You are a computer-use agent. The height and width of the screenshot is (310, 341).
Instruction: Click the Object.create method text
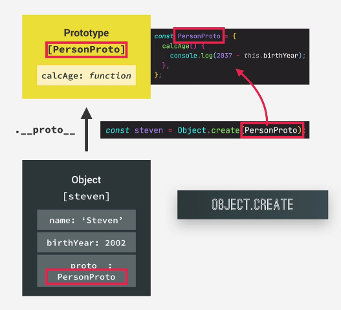tap(208, 130)
